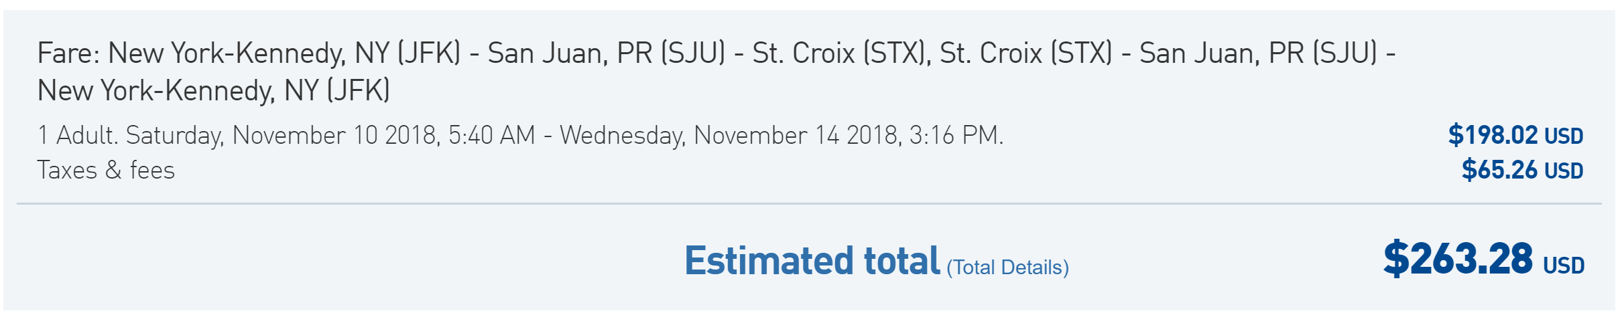Click the 1 Adult passenger text
The width and height of the screenshot is (1622, 315).
78,135
